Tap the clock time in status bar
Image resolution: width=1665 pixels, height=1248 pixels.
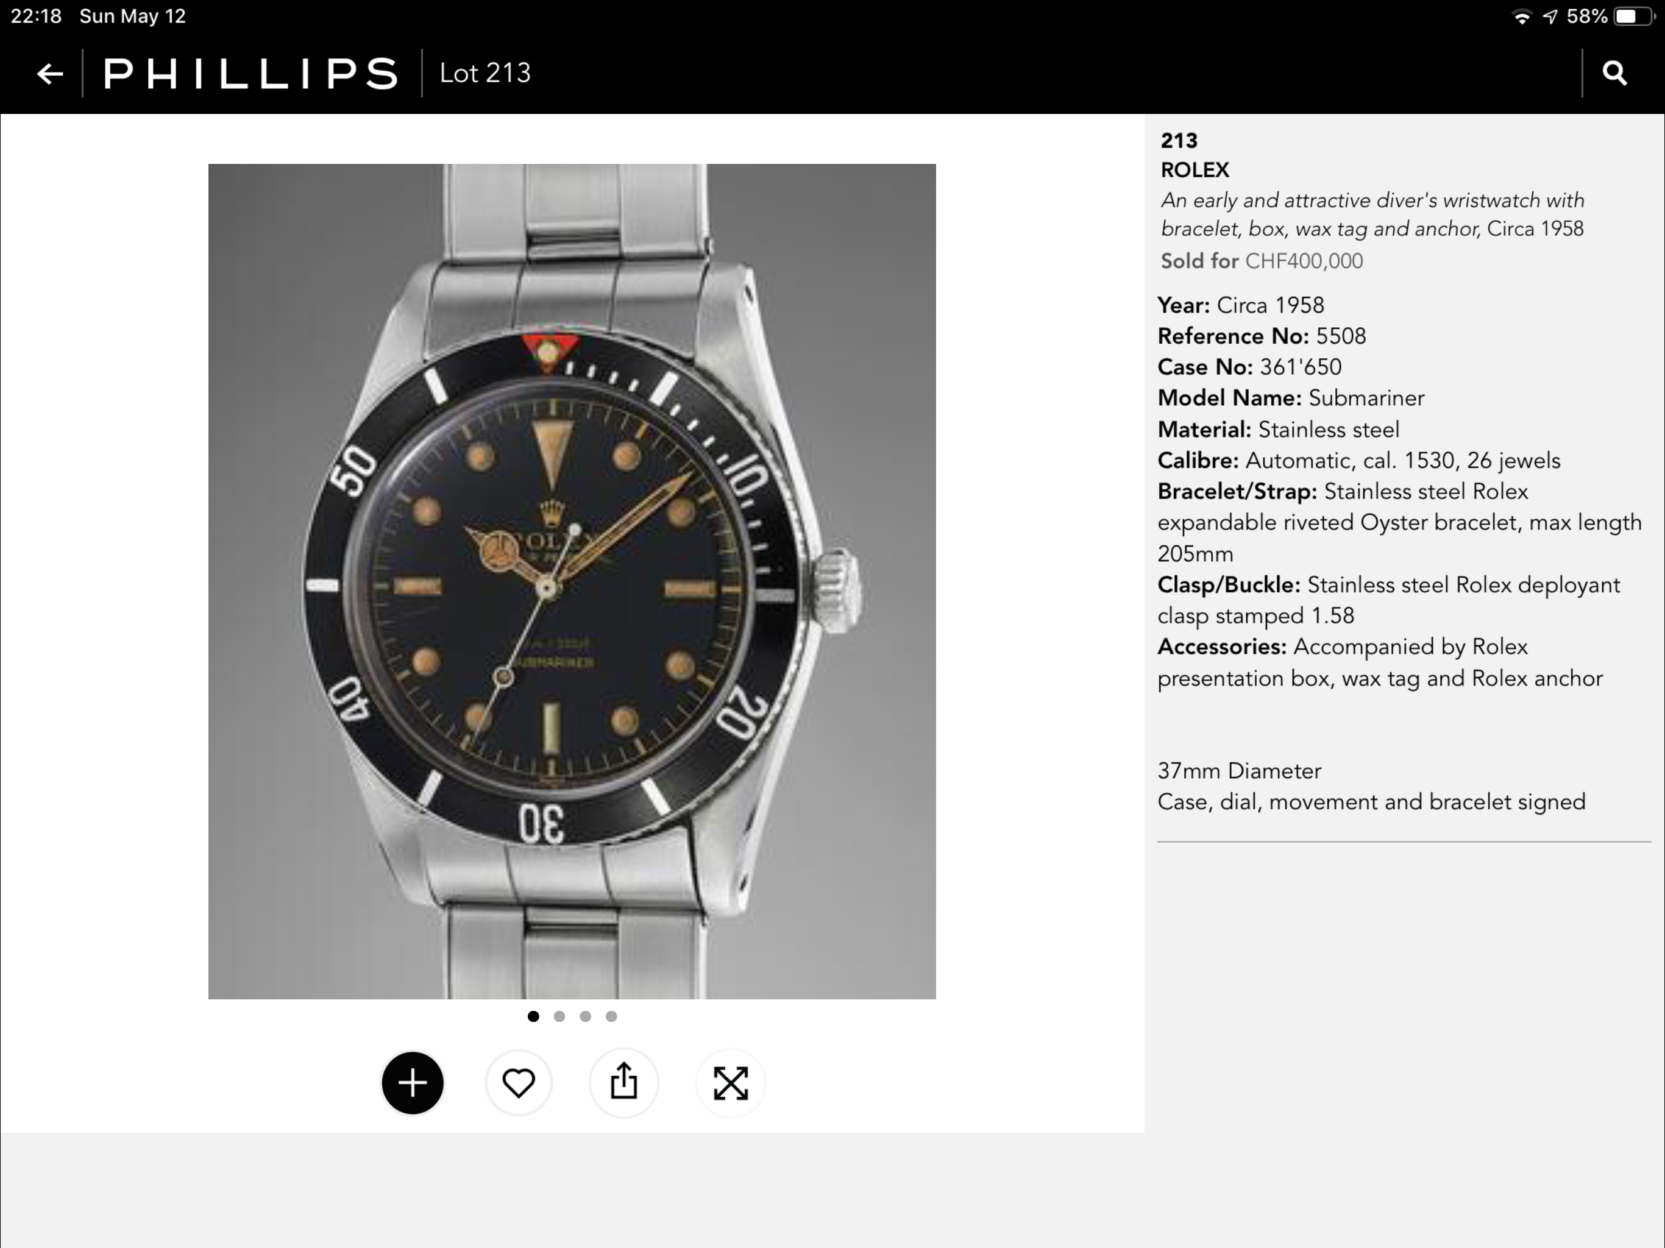[35, 16]
